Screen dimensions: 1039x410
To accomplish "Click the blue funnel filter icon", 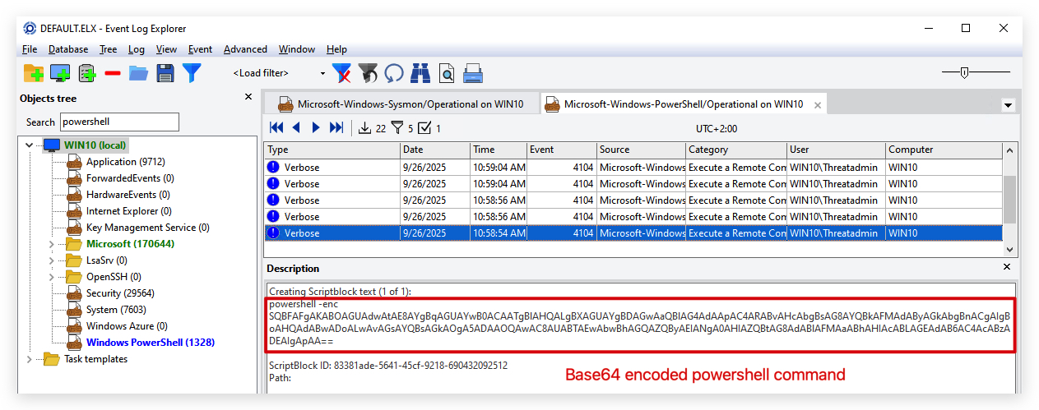I will pos(192,72).
